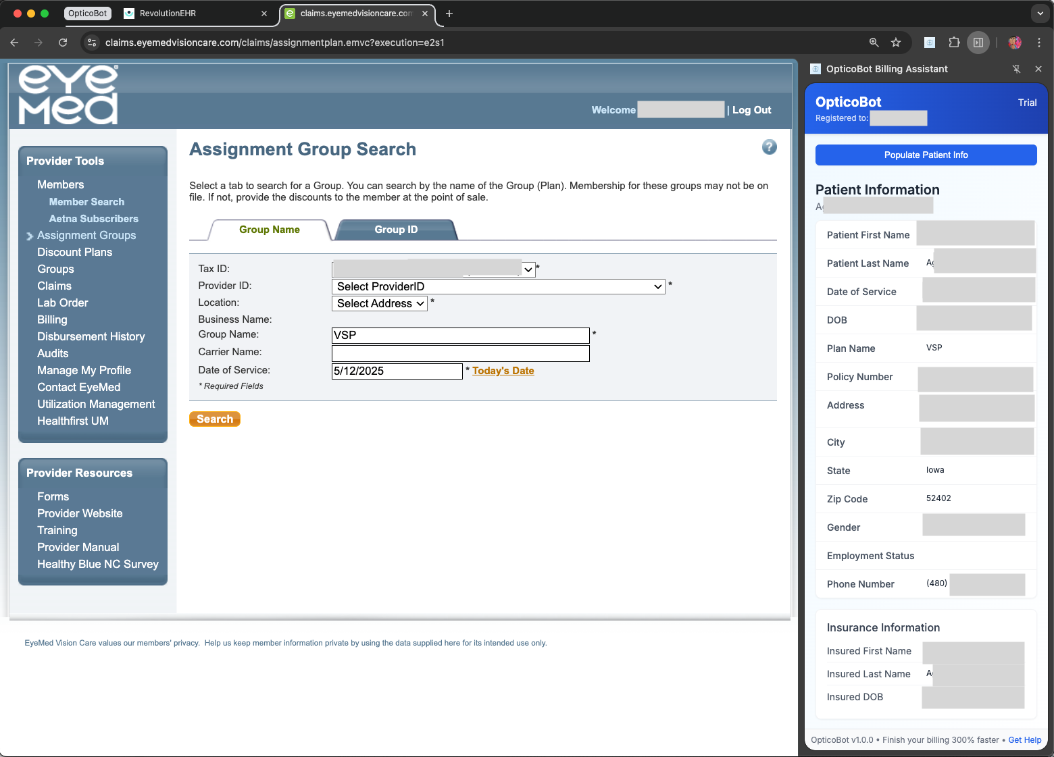This screenshot has width=1054, height=757.
Task: Click the Today's Date link
Action: pos(503,370)
